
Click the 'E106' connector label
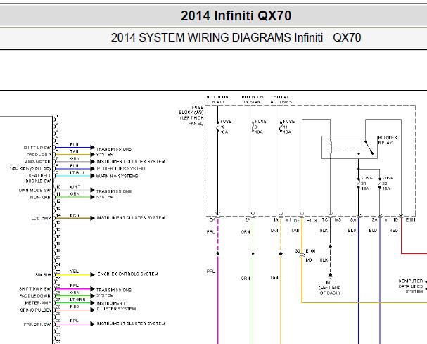[310, 251]
